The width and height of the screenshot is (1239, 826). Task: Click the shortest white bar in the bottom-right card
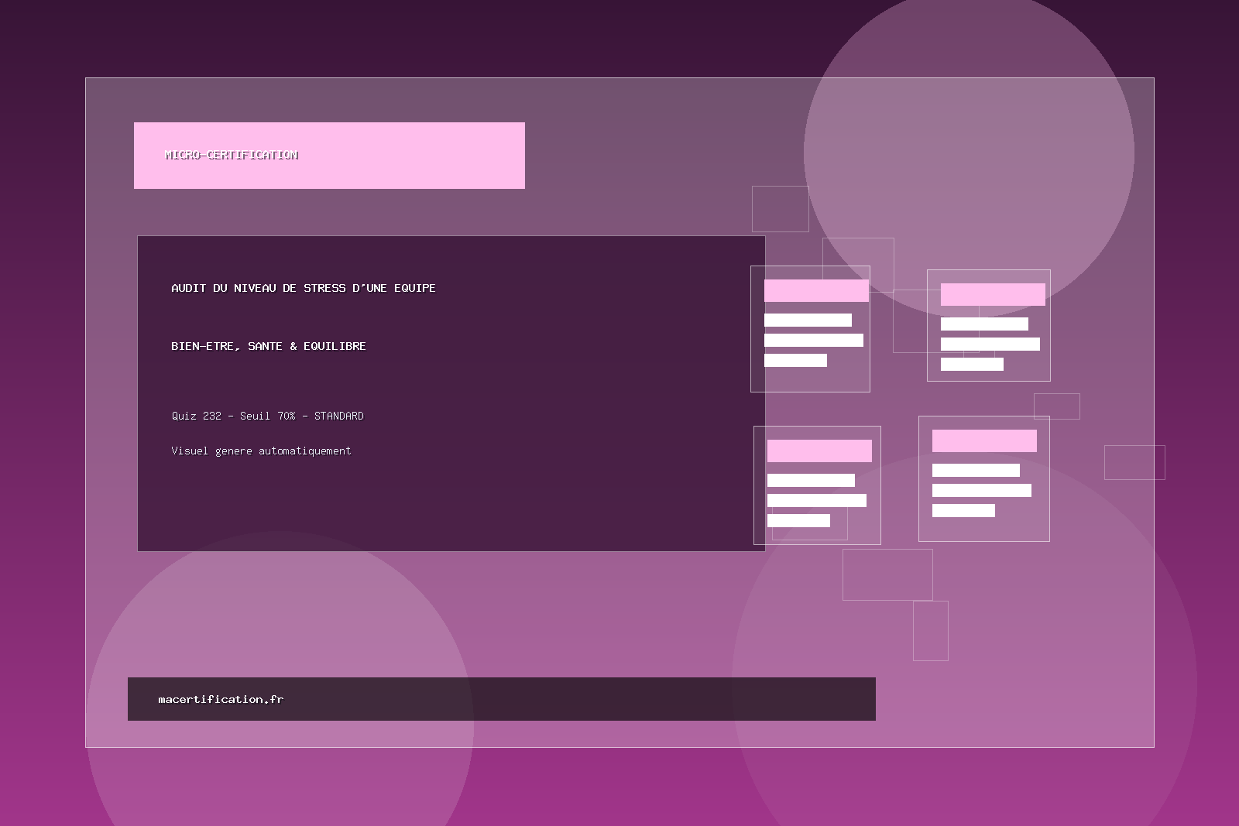tap(963, 510)
